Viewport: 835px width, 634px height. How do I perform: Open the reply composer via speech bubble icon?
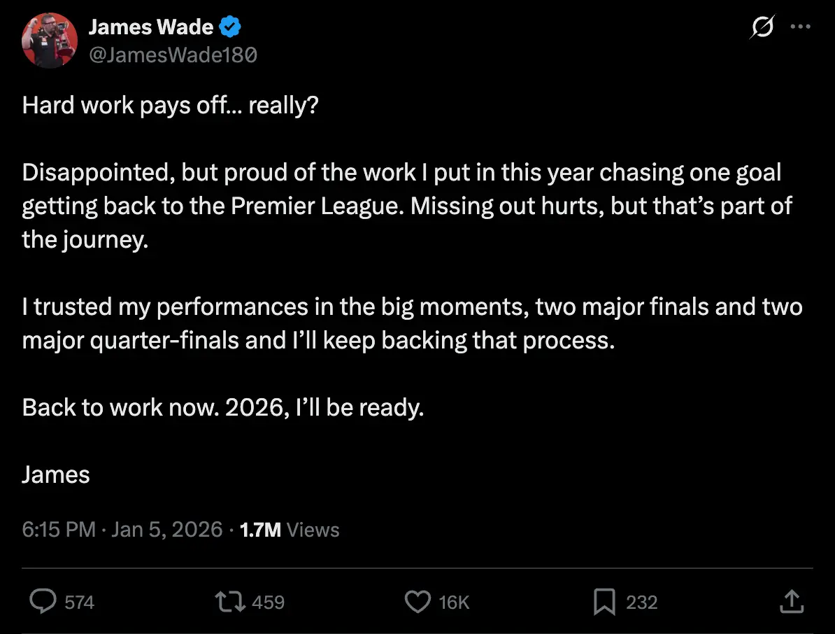tap(43, 601)
